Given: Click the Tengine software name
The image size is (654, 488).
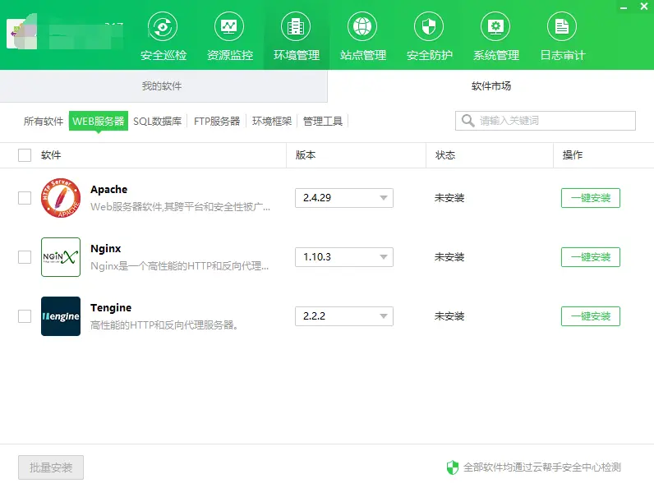Looking at the screenshot, I should pyautogui.click(x=111, y=308).
